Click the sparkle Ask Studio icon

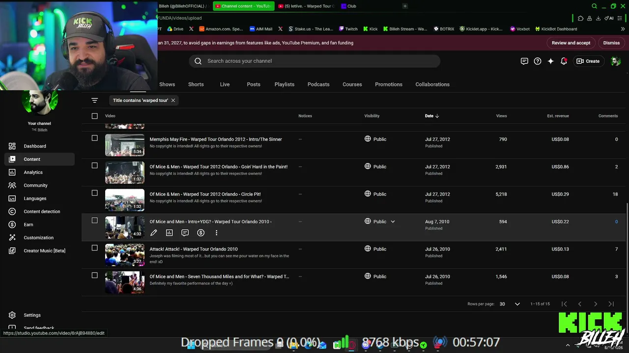pyautogui.click(x=550, y=61)
